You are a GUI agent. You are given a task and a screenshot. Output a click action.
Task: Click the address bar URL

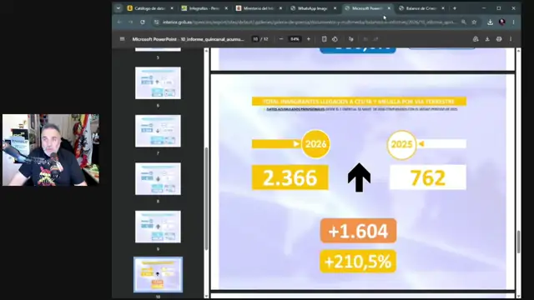tap(310, 22)
